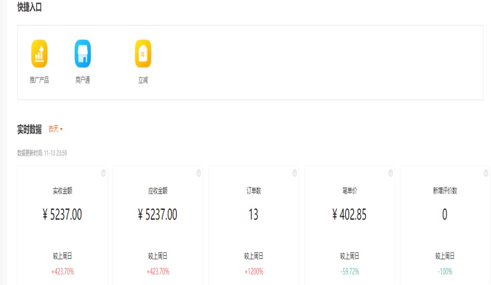
Task: Click the -59.72% change under 笔单价
Action: (349, 271)
